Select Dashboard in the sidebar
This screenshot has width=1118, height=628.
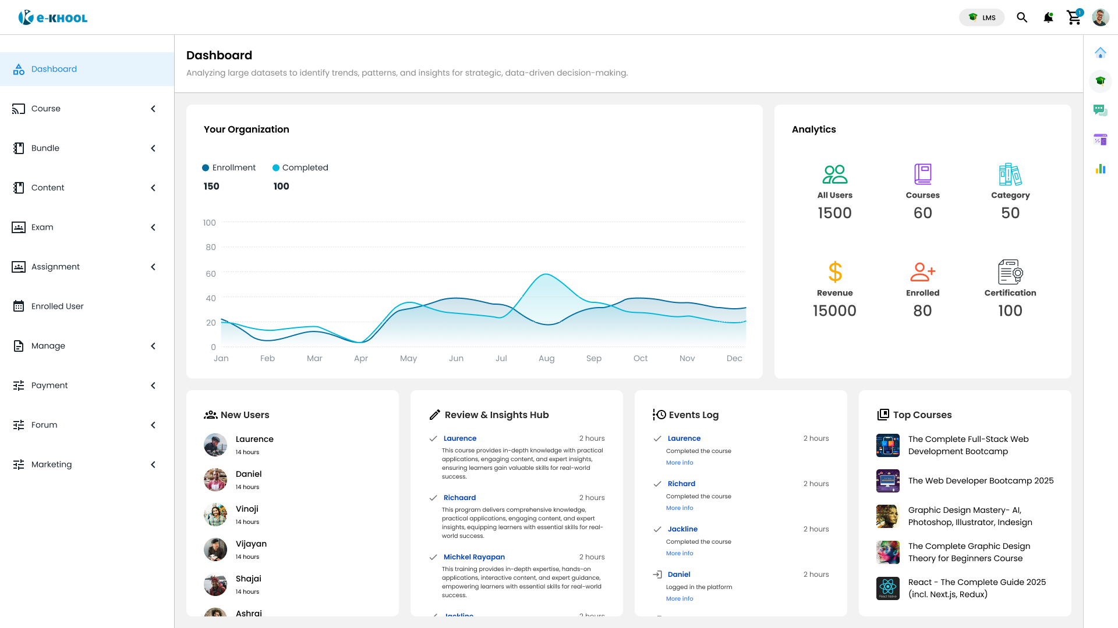[54, 69]
